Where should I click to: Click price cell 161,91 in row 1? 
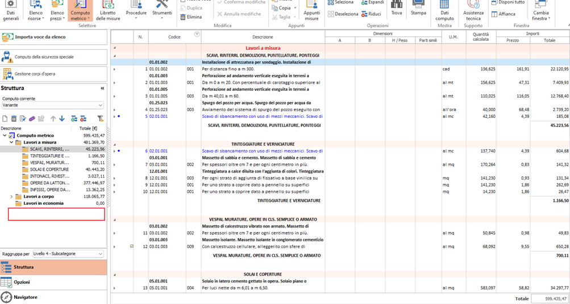pos(513,69)
